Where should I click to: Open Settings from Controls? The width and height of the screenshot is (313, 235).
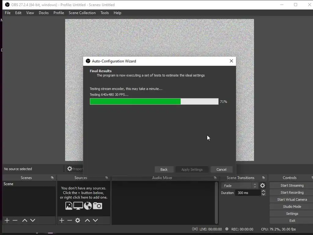[x=292, y=214]
